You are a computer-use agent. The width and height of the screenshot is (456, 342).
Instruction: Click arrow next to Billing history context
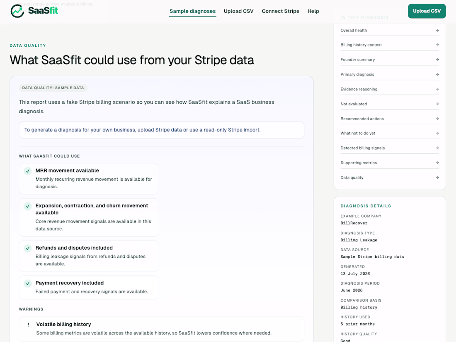(x=437, y=45)
